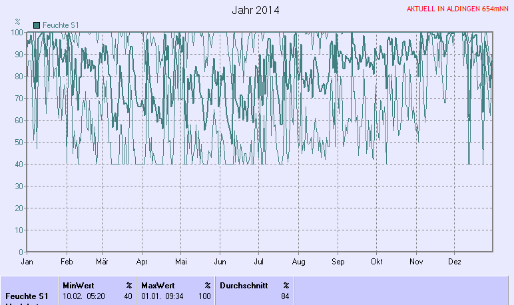The width and height of the screenshot is (514, 305).
Task: Click the maximum value date 01.01. 09:34
Action: tap(162, 296)
